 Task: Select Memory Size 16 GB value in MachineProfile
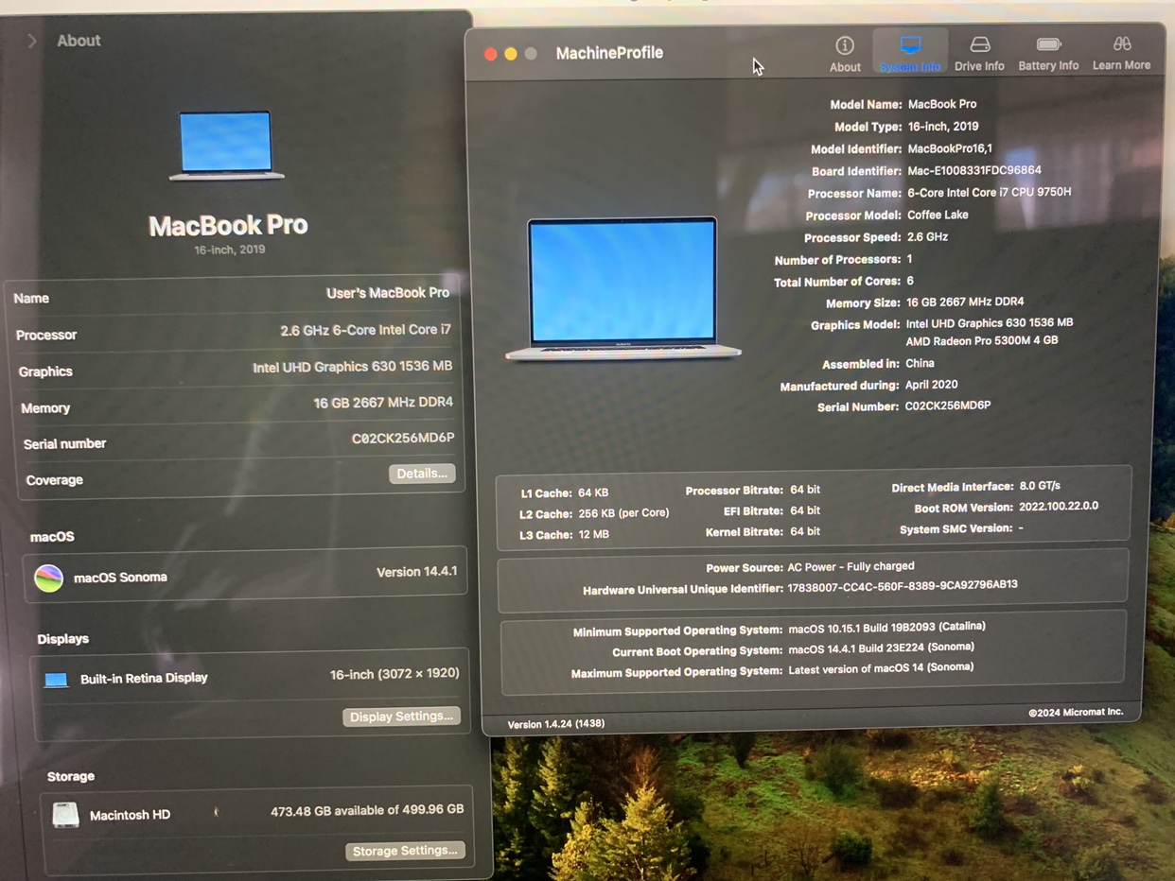pos(965,302)
